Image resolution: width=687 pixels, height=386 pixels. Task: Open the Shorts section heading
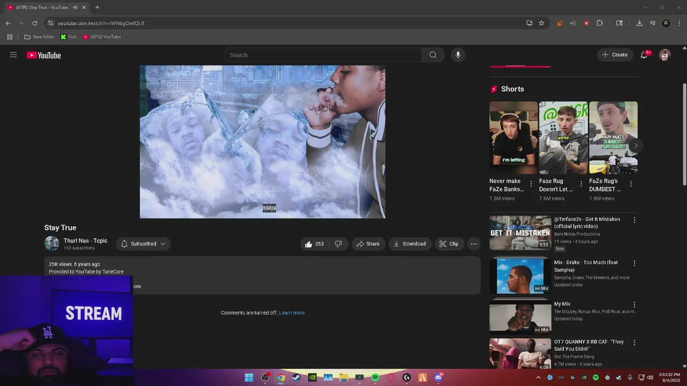coord(513,89)
